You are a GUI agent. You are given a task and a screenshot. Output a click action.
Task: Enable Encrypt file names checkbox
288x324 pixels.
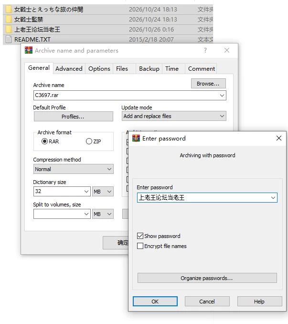tap(140, 246)
